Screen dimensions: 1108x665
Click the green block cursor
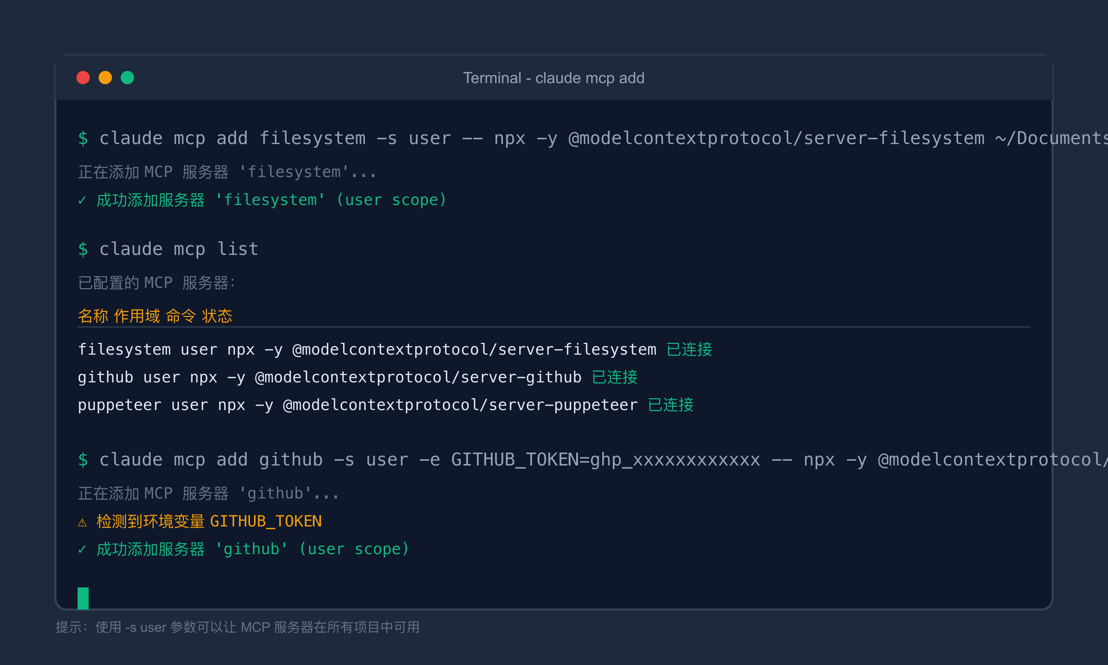pos(83,598)
